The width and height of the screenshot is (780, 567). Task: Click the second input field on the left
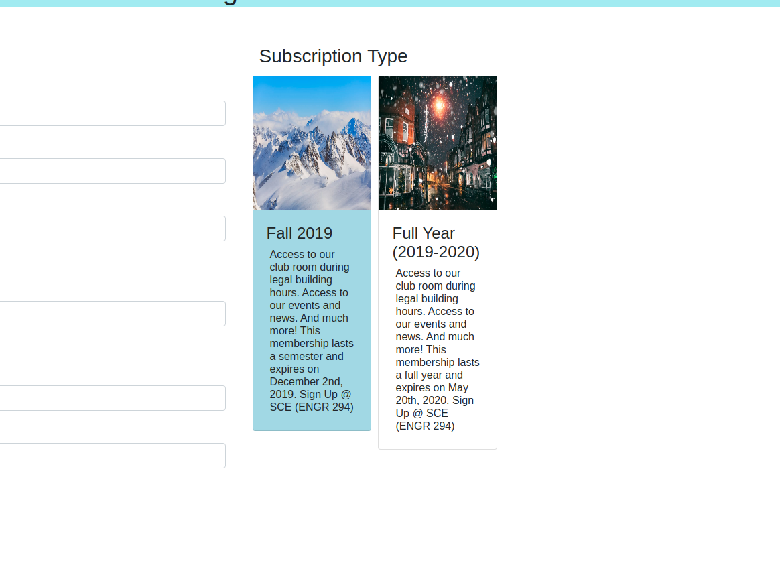point(113,171)
